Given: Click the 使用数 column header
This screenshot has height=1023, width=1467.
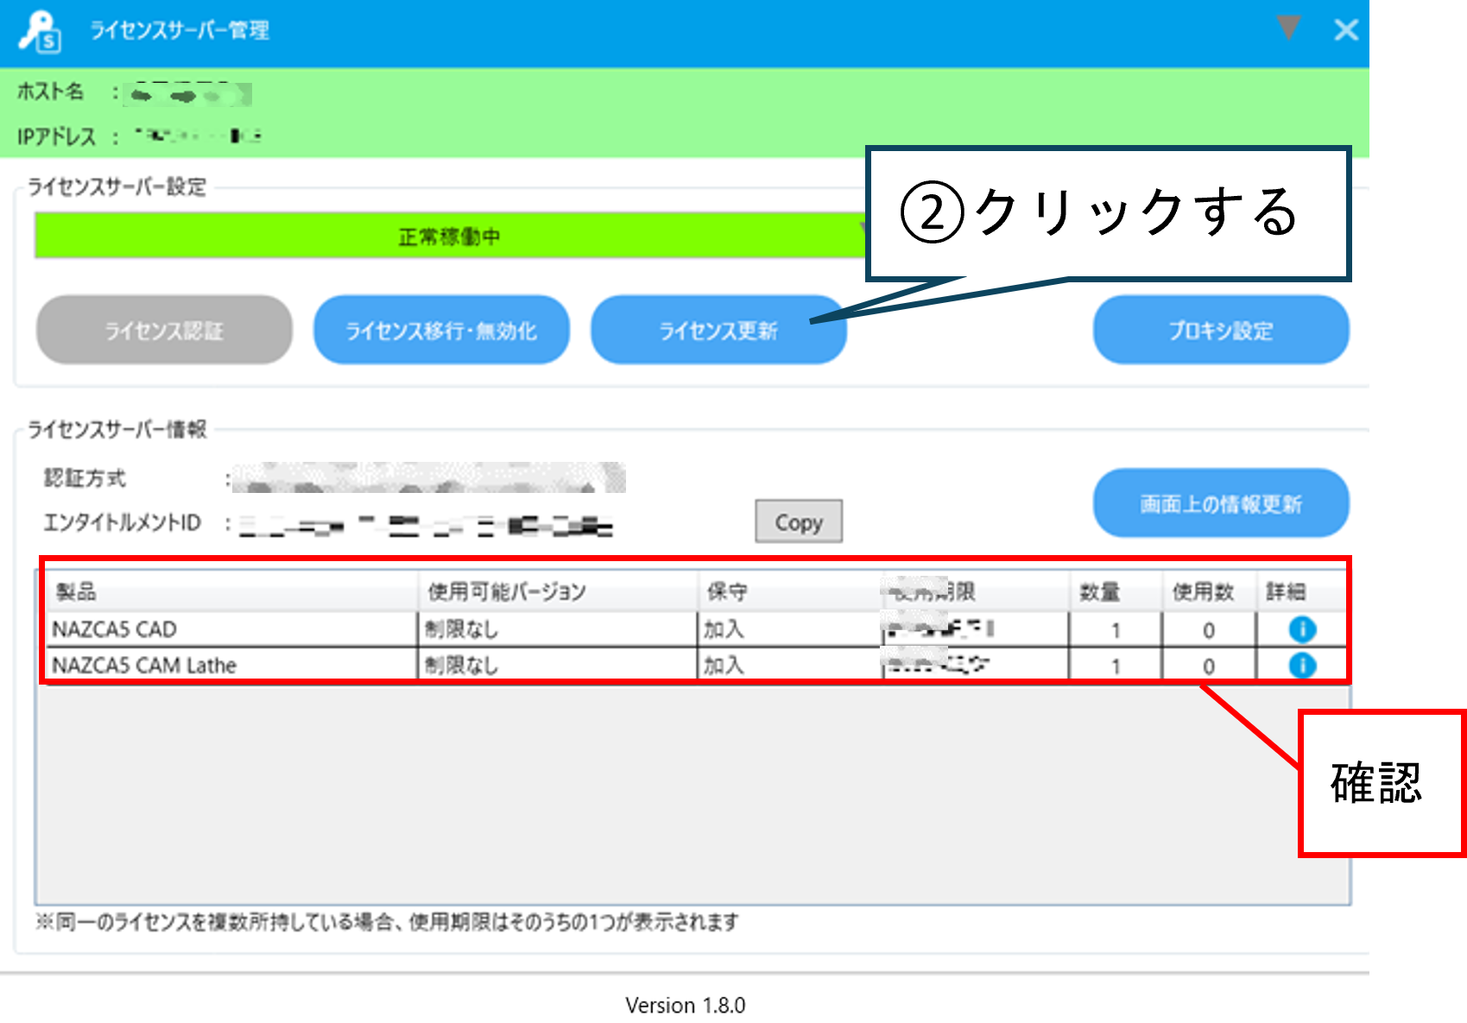Looking at the screenshot, I should (1209, 591).
